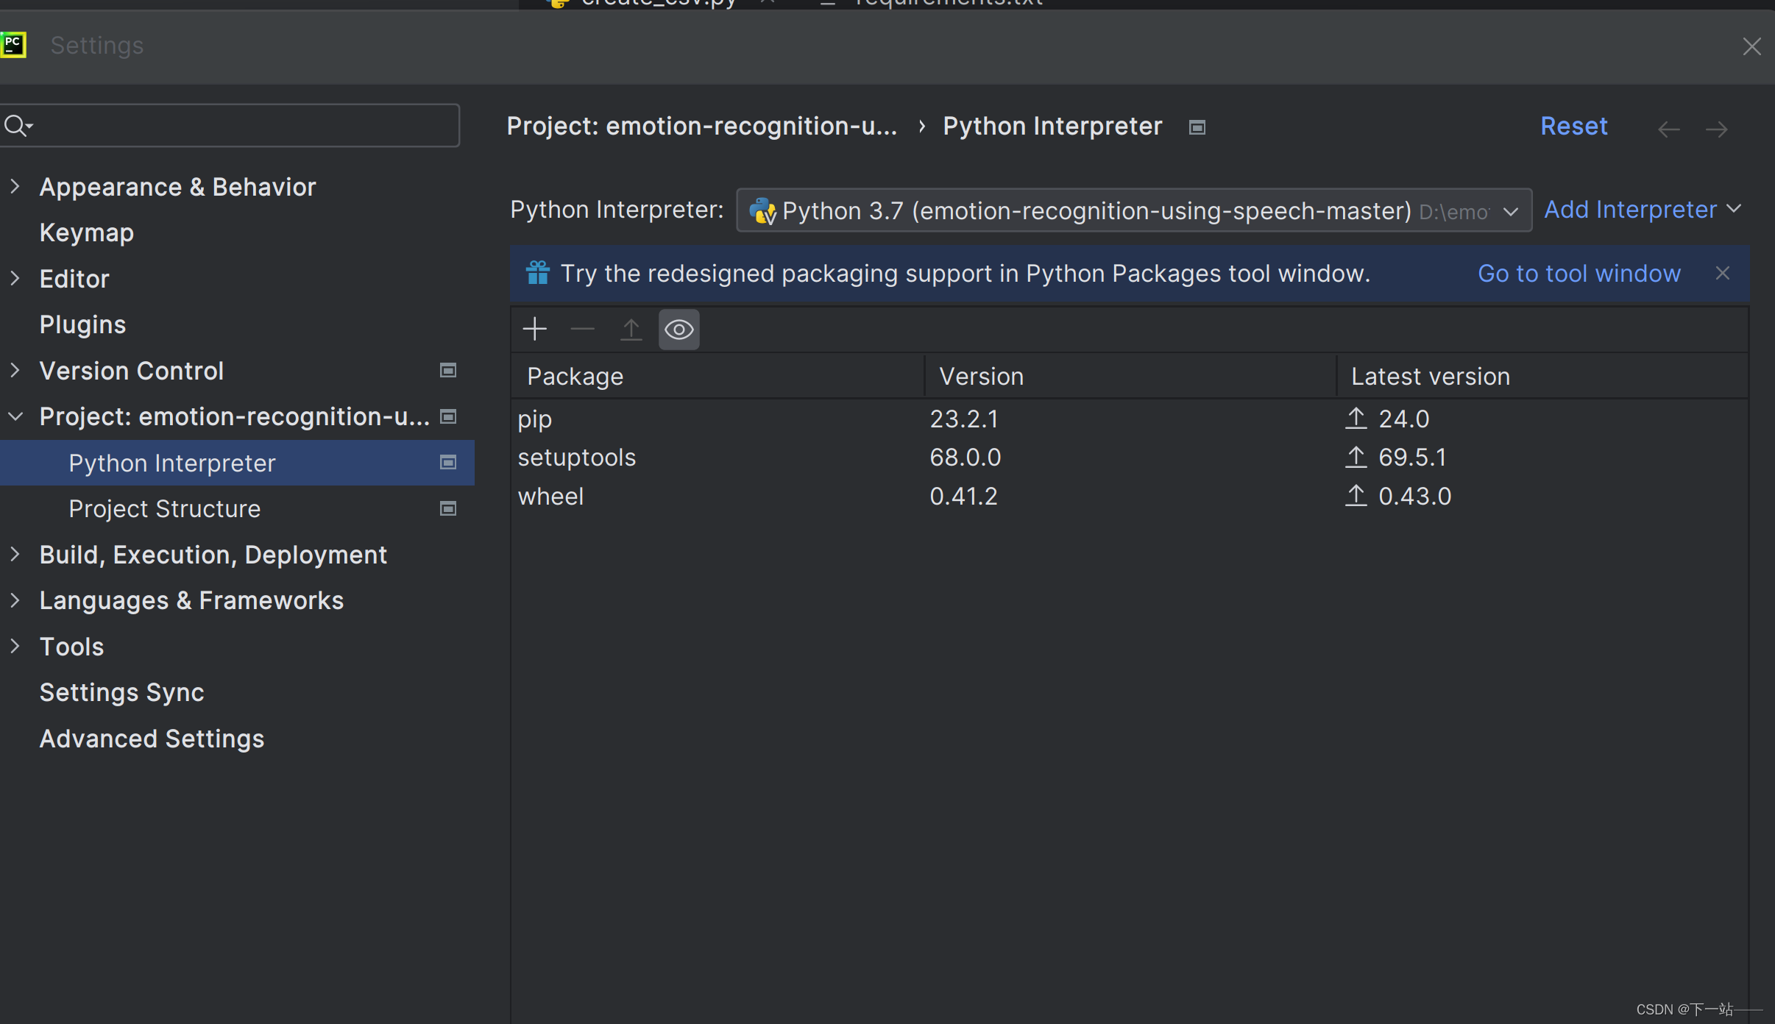Toggle show early releases eye icon
This screenshot has height=1024, width=1775.
[679, 330]
